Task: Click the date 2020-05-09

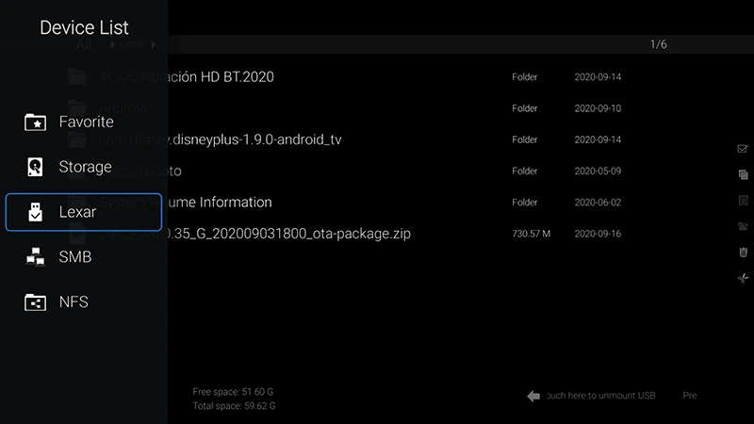Action: click(598, 171)
